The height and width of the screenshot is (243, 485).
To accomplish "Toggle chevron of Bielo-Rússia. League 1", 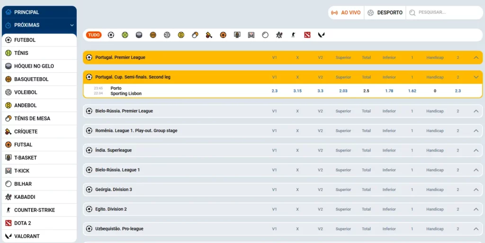I will [x=476, y=170].
